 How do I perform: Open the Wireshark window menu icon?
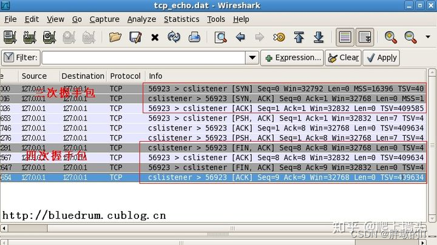[5, 5]
